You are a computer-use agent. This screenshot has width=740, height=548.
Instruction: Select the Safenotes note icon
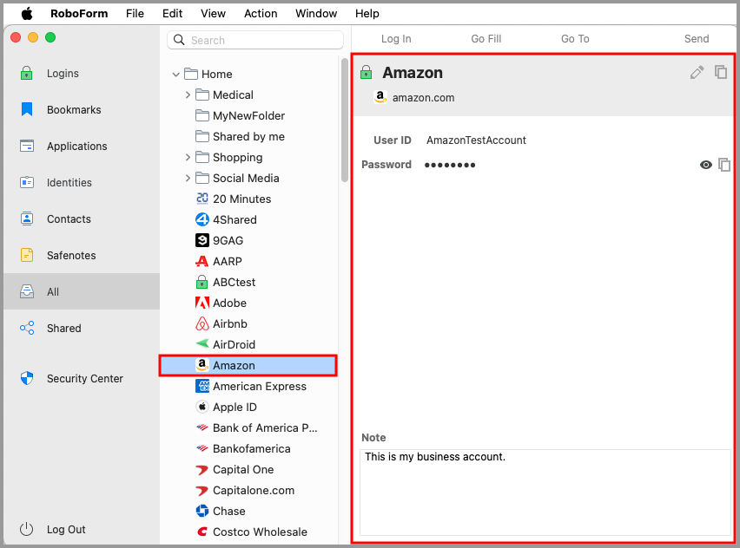27,255
